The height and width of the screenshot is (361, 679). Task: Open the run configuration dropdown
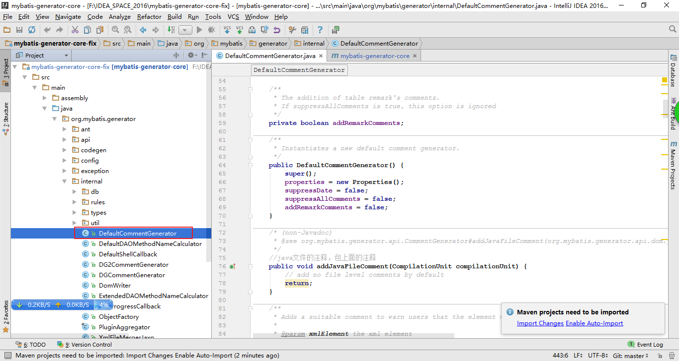pyautogui.click(x=185, y=30)
